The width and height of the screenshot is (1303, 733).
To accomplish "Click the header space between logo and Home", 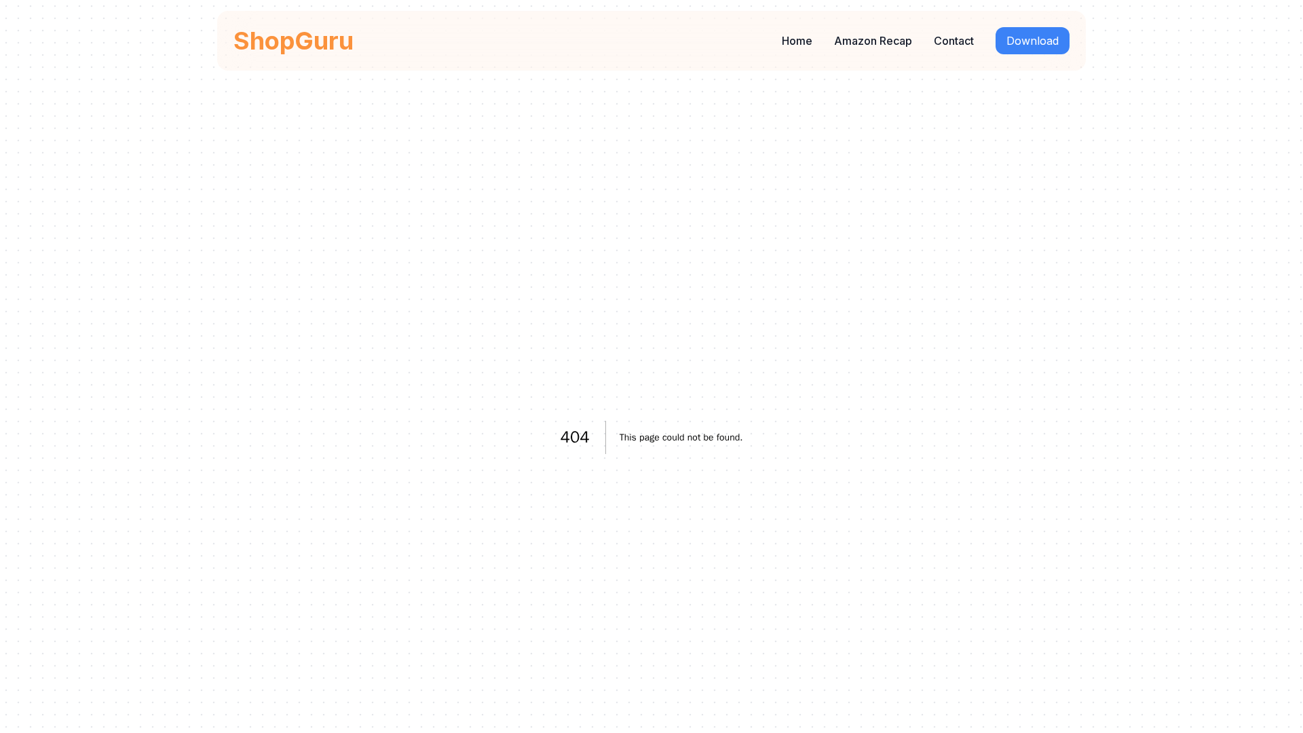I will tap(563, 41).
